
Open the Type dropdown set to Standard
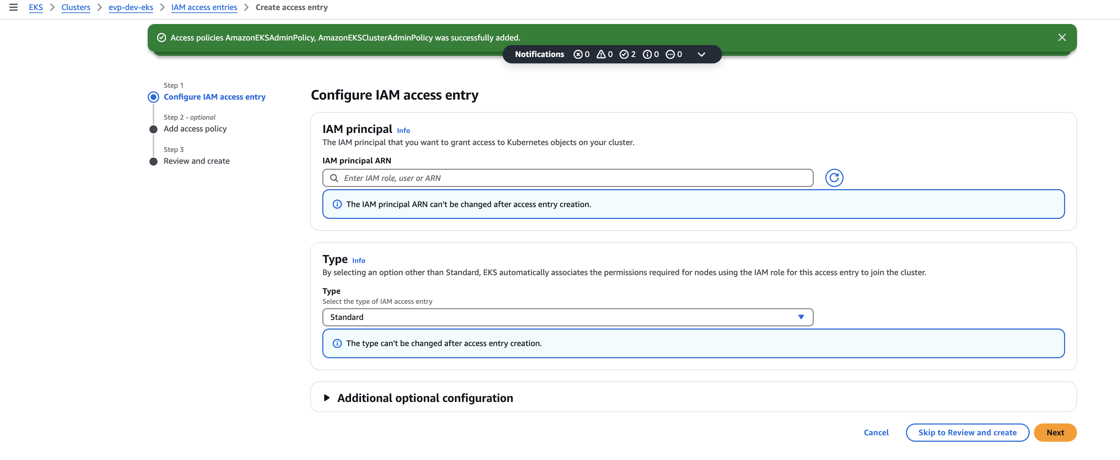(x=568, y=317)
